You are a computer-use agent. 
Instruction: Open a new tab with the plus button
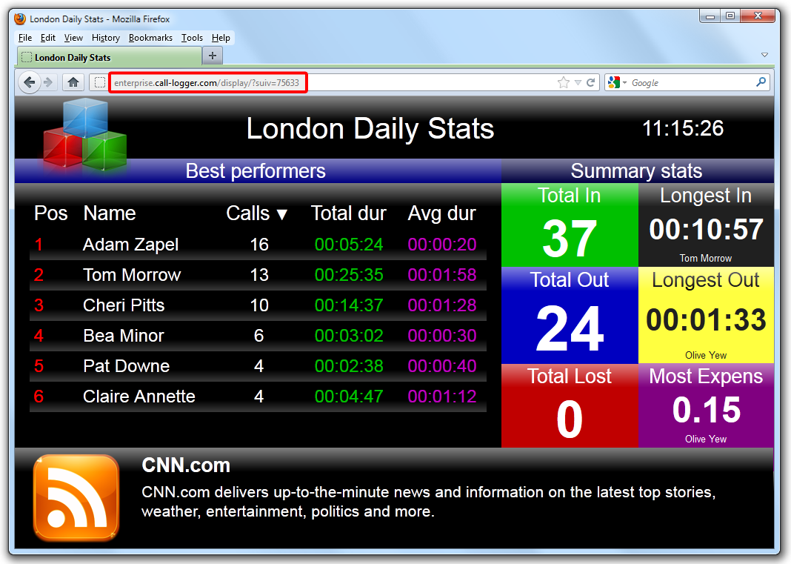point(213,56)
